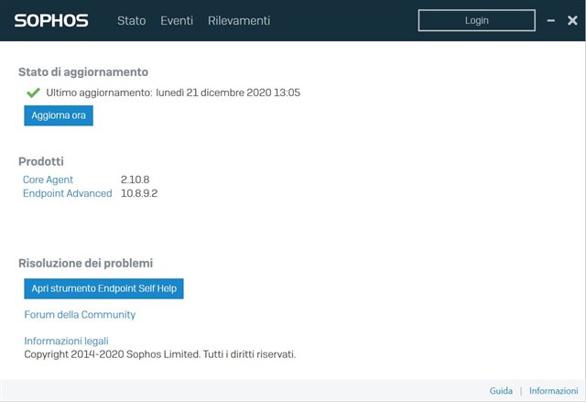
Task: Select the version text 2.10.8
Action: tap(135, 179)
